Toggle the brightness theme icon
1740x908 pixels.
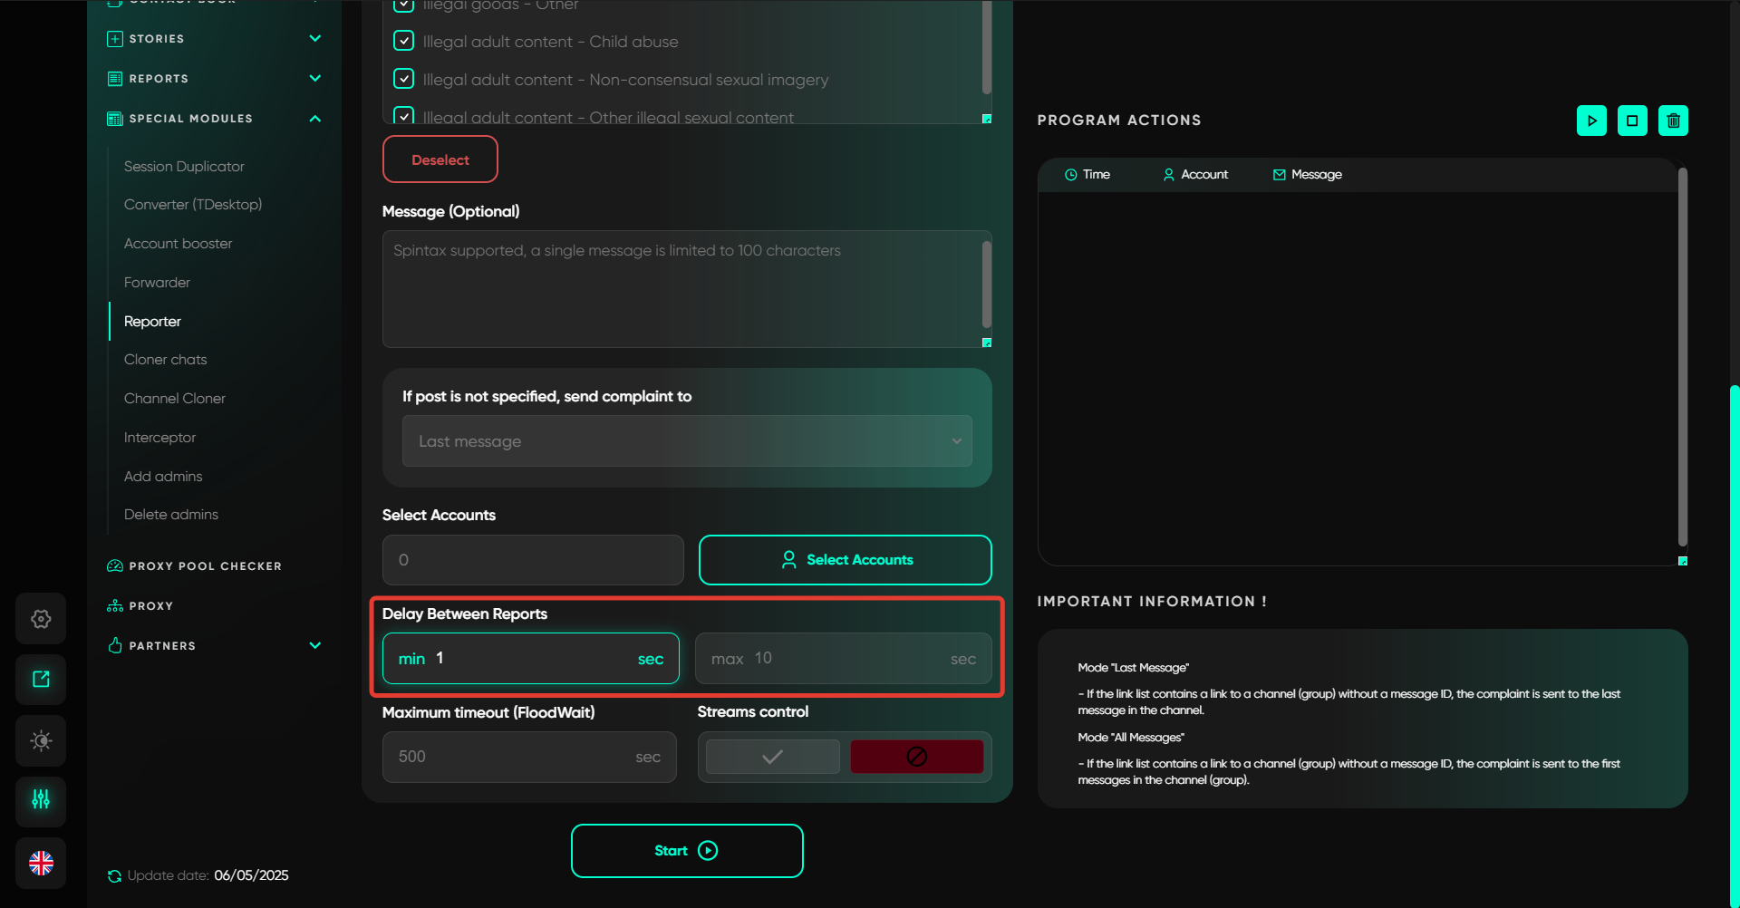pos(41,740)
